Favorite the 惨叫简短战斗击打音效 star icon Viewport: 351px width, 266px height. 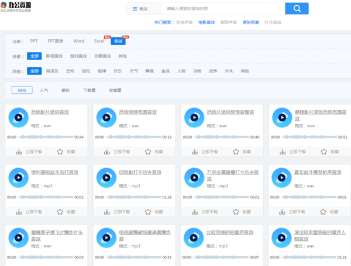tap(60, 212)
